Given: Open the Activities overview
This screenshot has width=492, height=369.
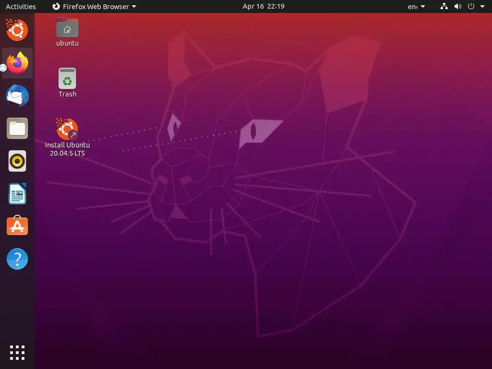Looking at the screenshot, I should [x=21, y=6].
